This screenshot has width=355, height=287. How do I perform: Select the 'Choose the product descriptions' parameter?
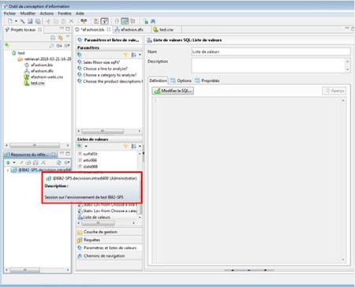(x=110, y=81)
